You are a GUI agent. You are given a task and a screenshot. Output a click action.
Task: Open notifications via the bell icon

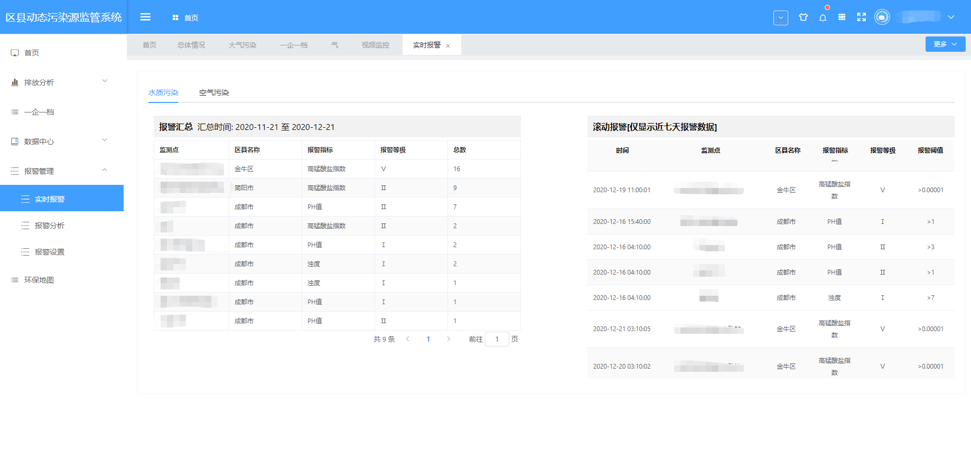point(823,17)
